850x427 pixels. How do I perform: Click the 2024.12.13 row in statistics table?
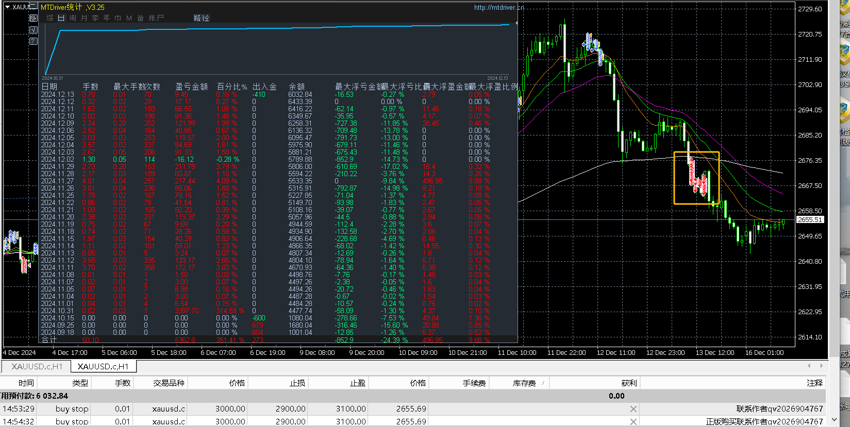click(x=278, y=94)
